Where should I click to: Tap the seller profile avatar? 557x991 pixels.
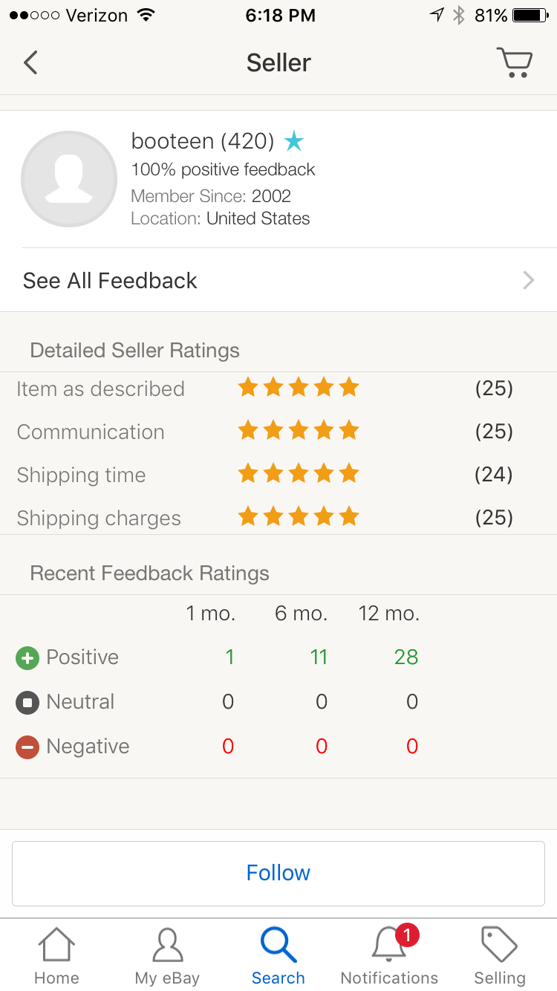click(69, 179)
